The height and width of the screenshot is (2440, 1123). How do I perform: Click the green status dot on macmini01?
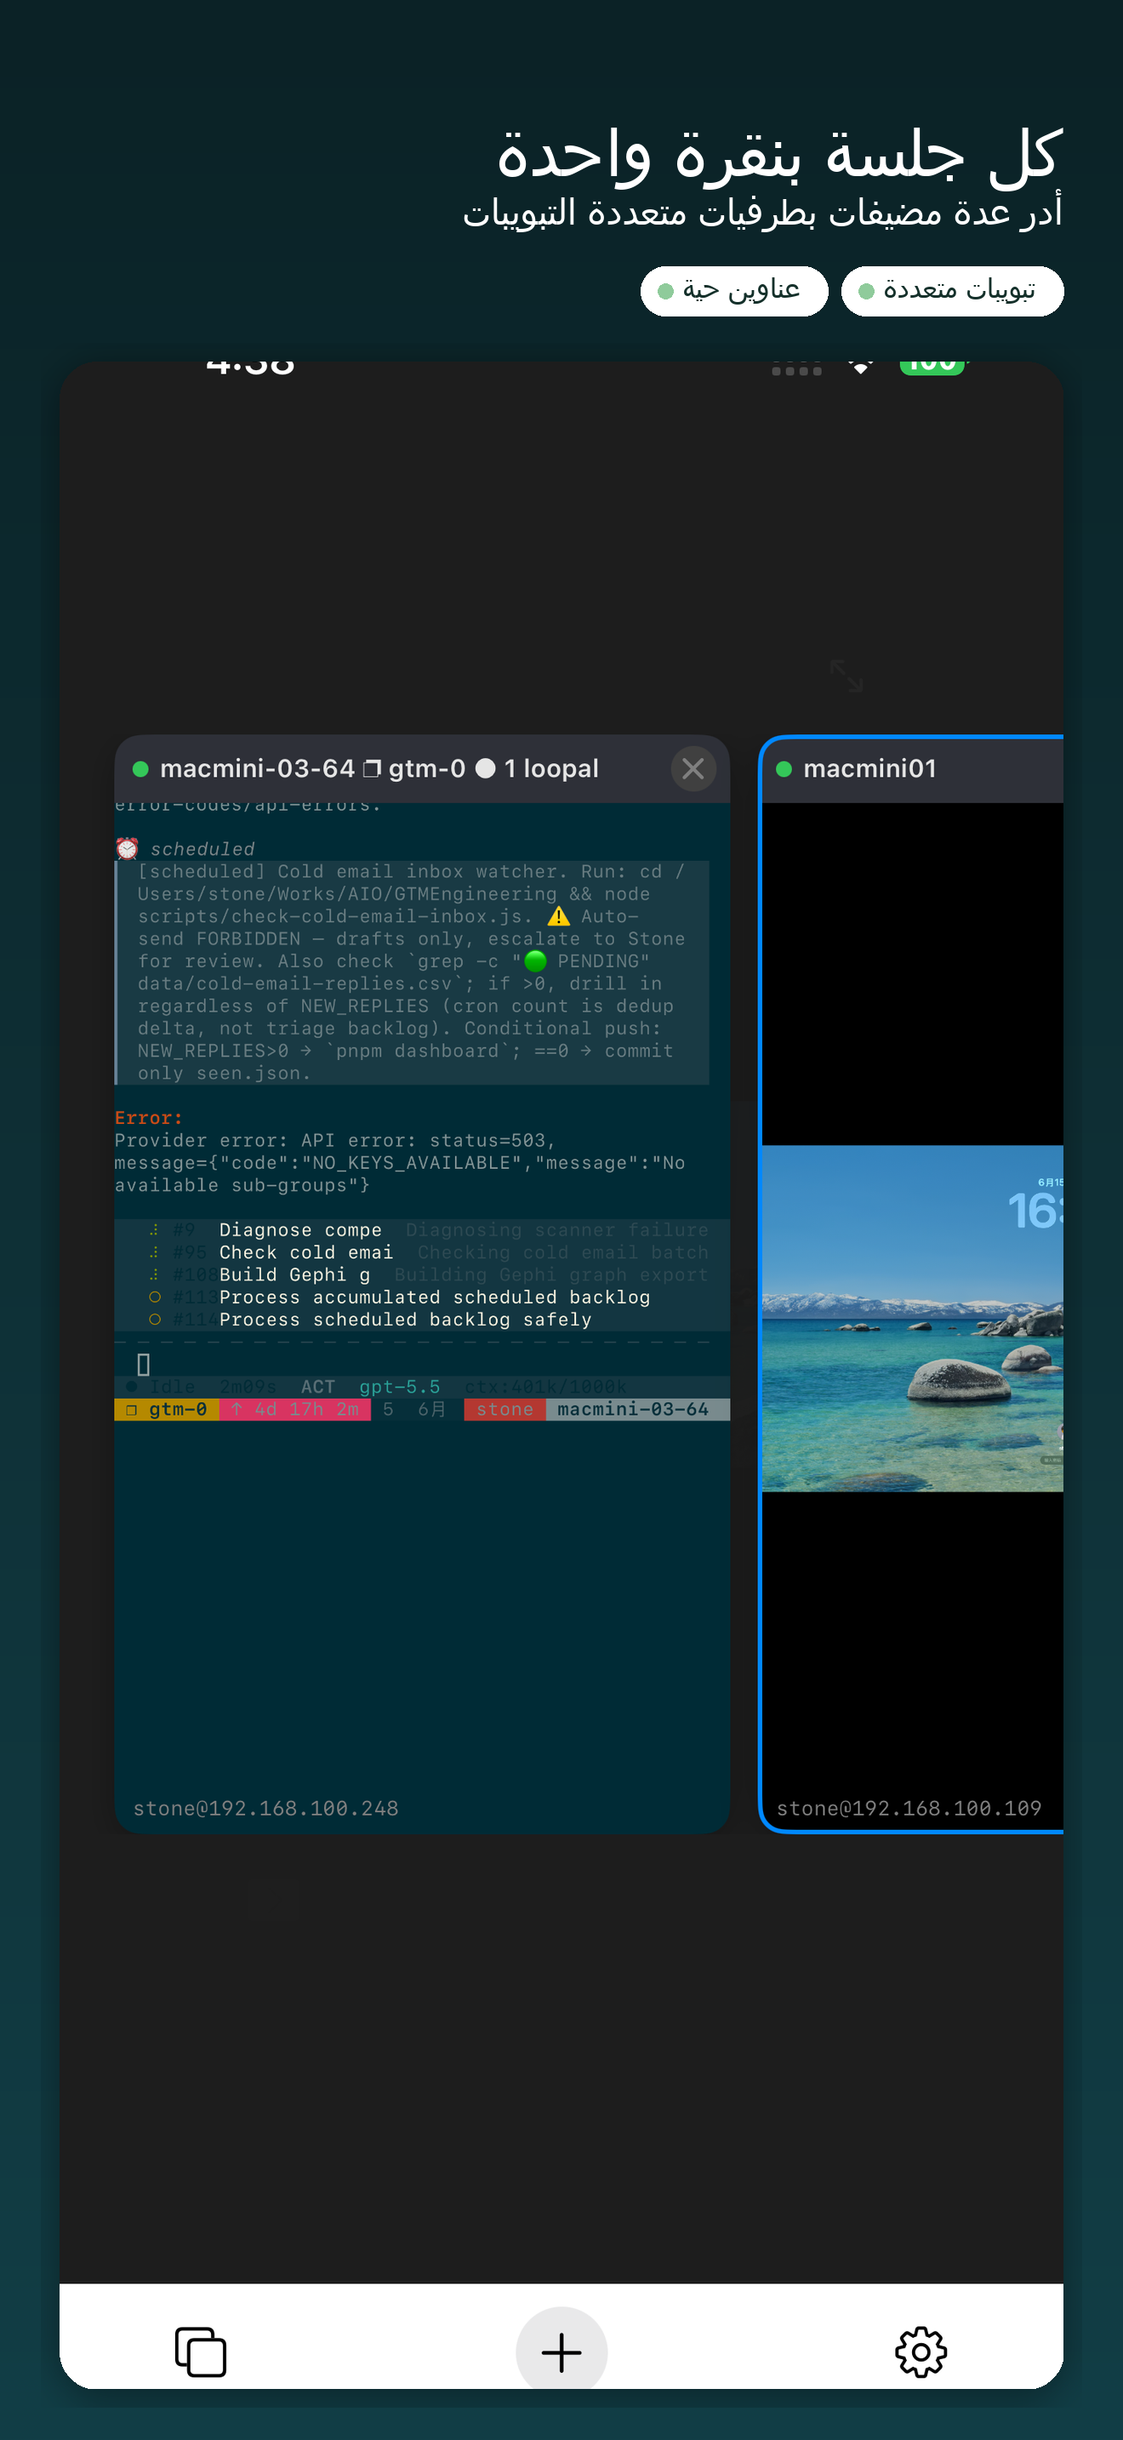tap(783, 769)
